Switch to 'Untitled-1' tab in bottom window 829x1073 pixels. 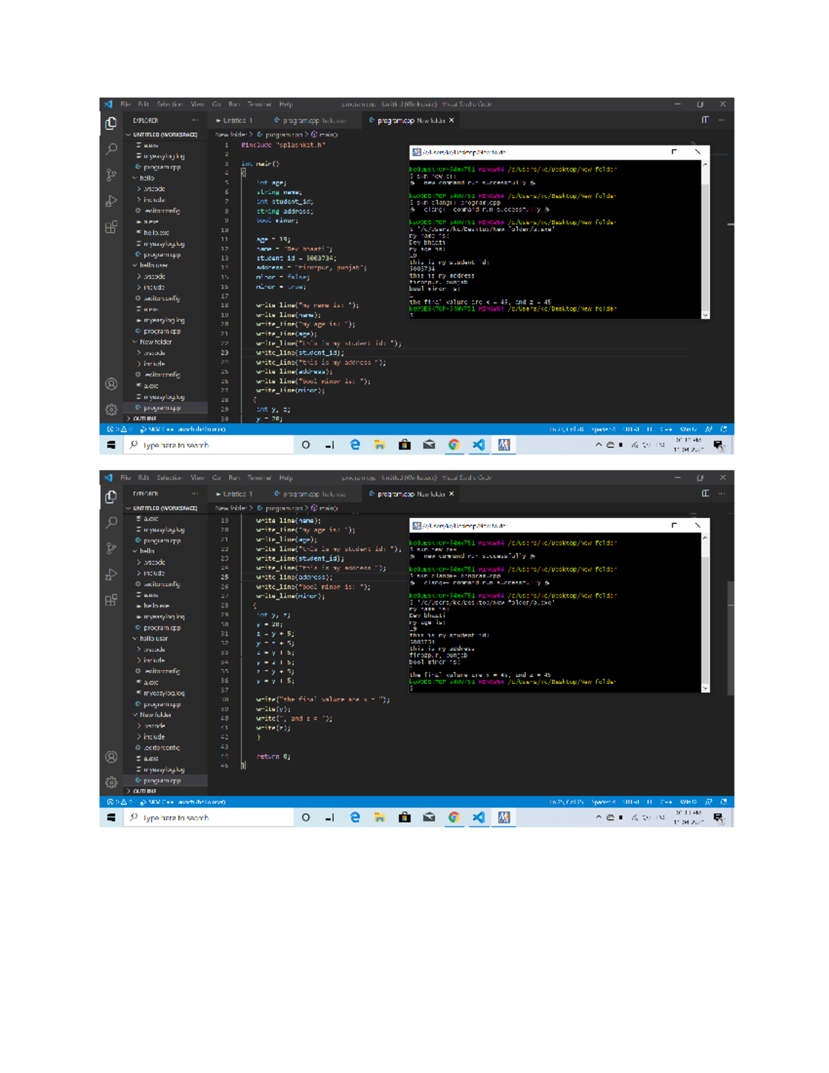(x=237, y=494)
